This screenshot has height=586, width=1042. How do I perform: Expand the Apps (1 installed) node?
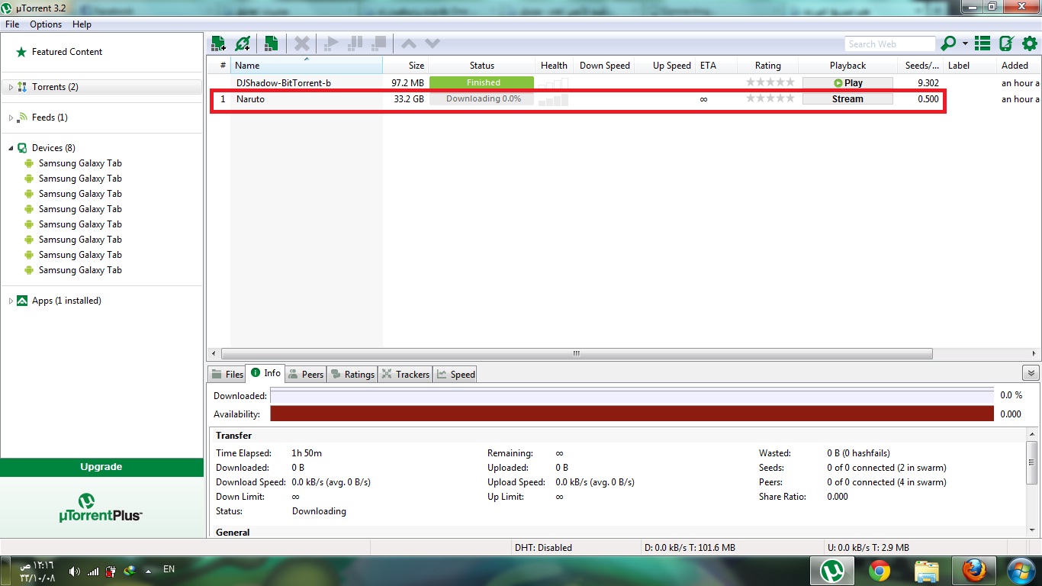(11, 301)
